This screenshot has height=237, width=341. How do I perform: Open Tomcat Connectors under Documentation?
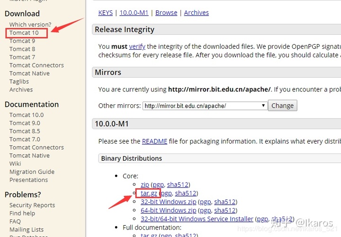(36, 147)
